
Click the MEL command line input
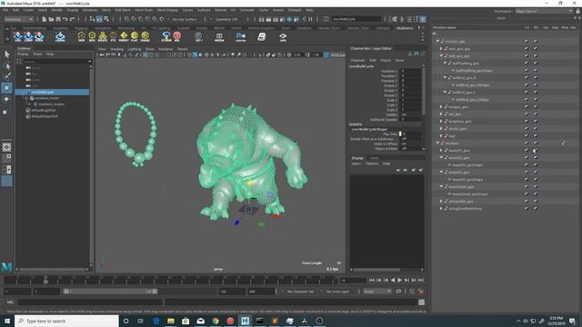[90, 302]
